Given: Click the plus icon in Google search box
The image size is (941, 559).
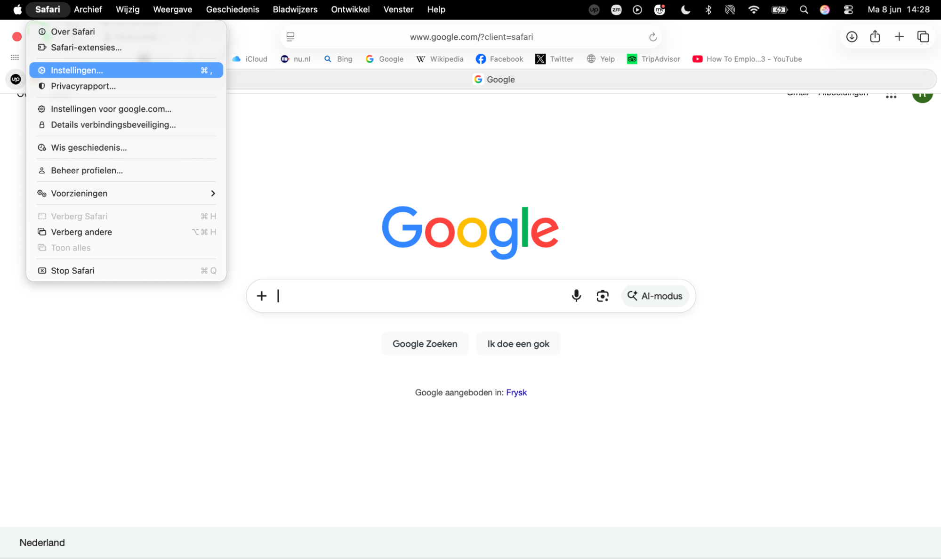Looking at the screenshot, I should pyautogui.click(x=262, y=296).
